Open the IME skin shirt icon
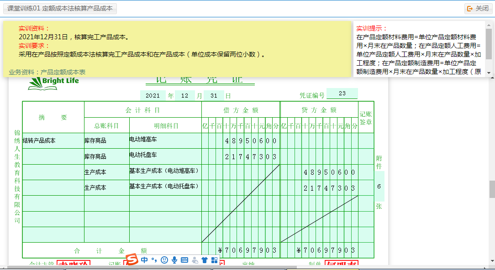 pos(204,260)
